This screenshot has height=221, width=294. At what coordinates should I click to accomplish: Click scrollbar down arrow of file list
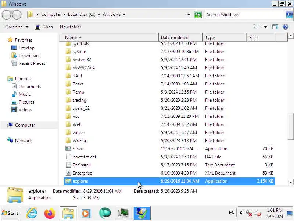click(x=291, y=182)
